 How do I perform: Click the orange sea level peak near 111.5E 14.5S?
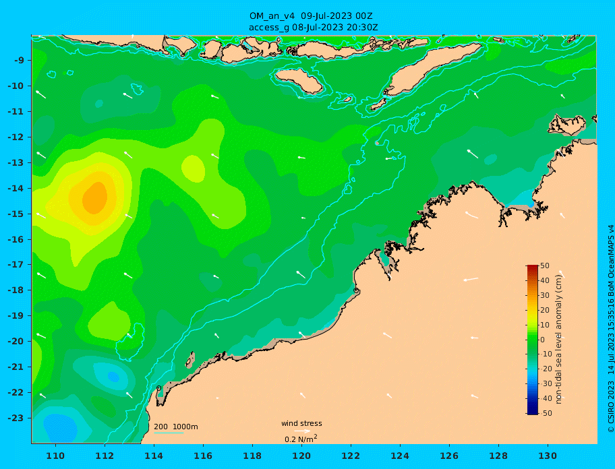95,198
